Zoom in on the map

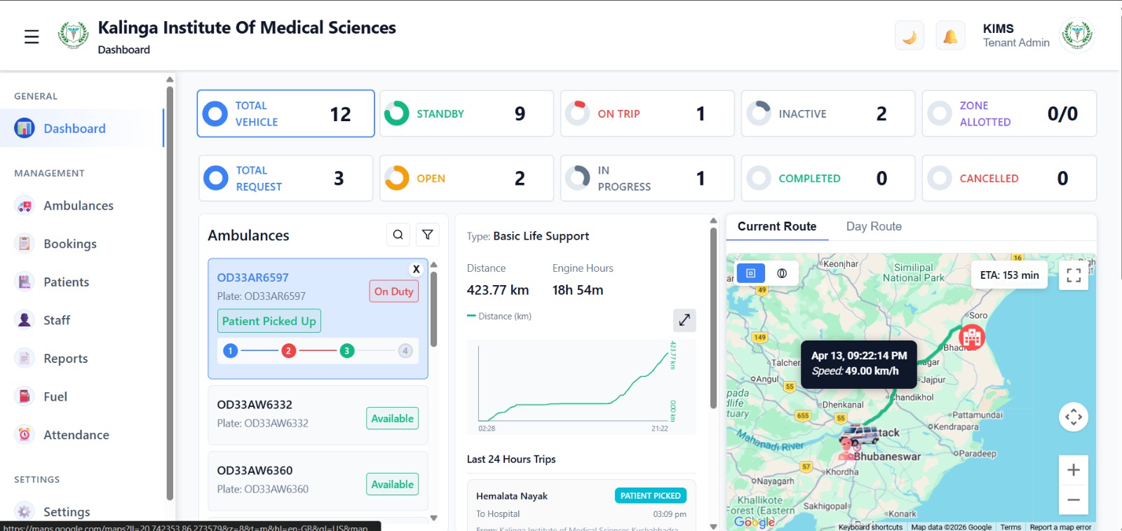click(1074, 470)
